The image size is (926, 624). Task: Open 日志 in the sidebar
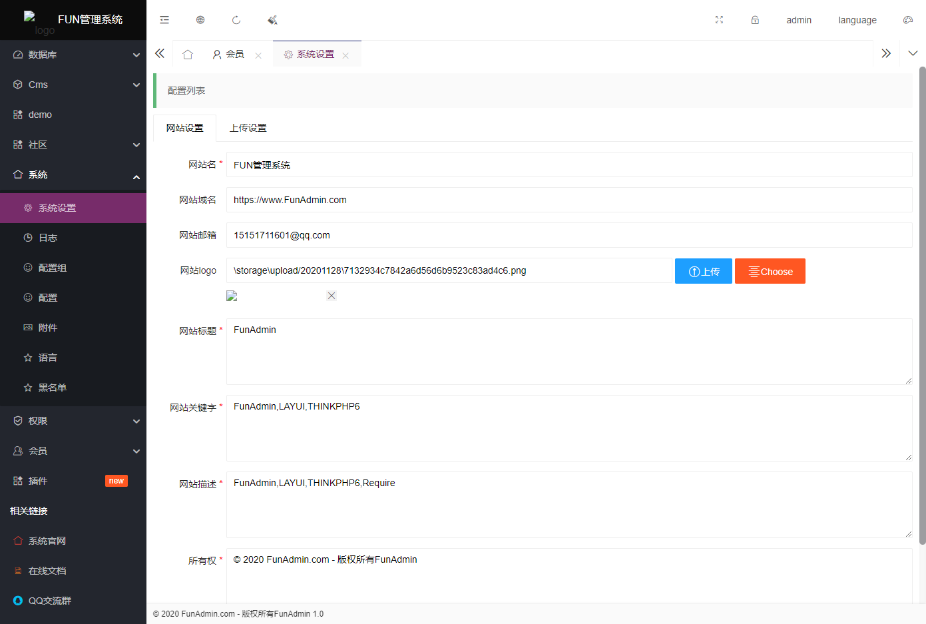tap(48, 238)
